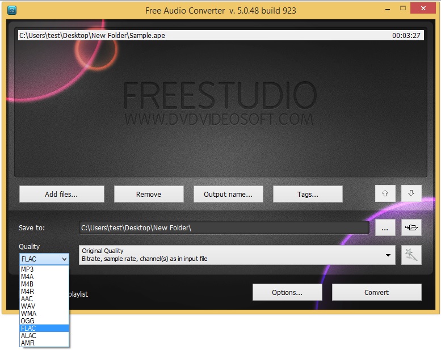
Task: Move selected file down with arrow button
Action: (x=411, y=193)
